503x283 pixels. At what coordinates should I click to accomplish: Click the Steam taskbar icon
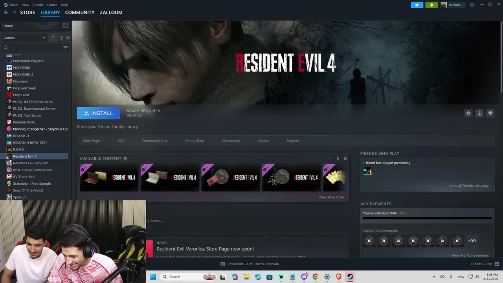tap(350, 277)
